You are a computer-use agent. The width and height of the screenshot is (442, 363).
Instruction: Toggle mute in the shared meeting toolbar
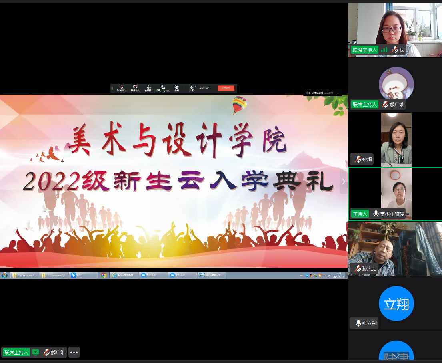(121, 88)
